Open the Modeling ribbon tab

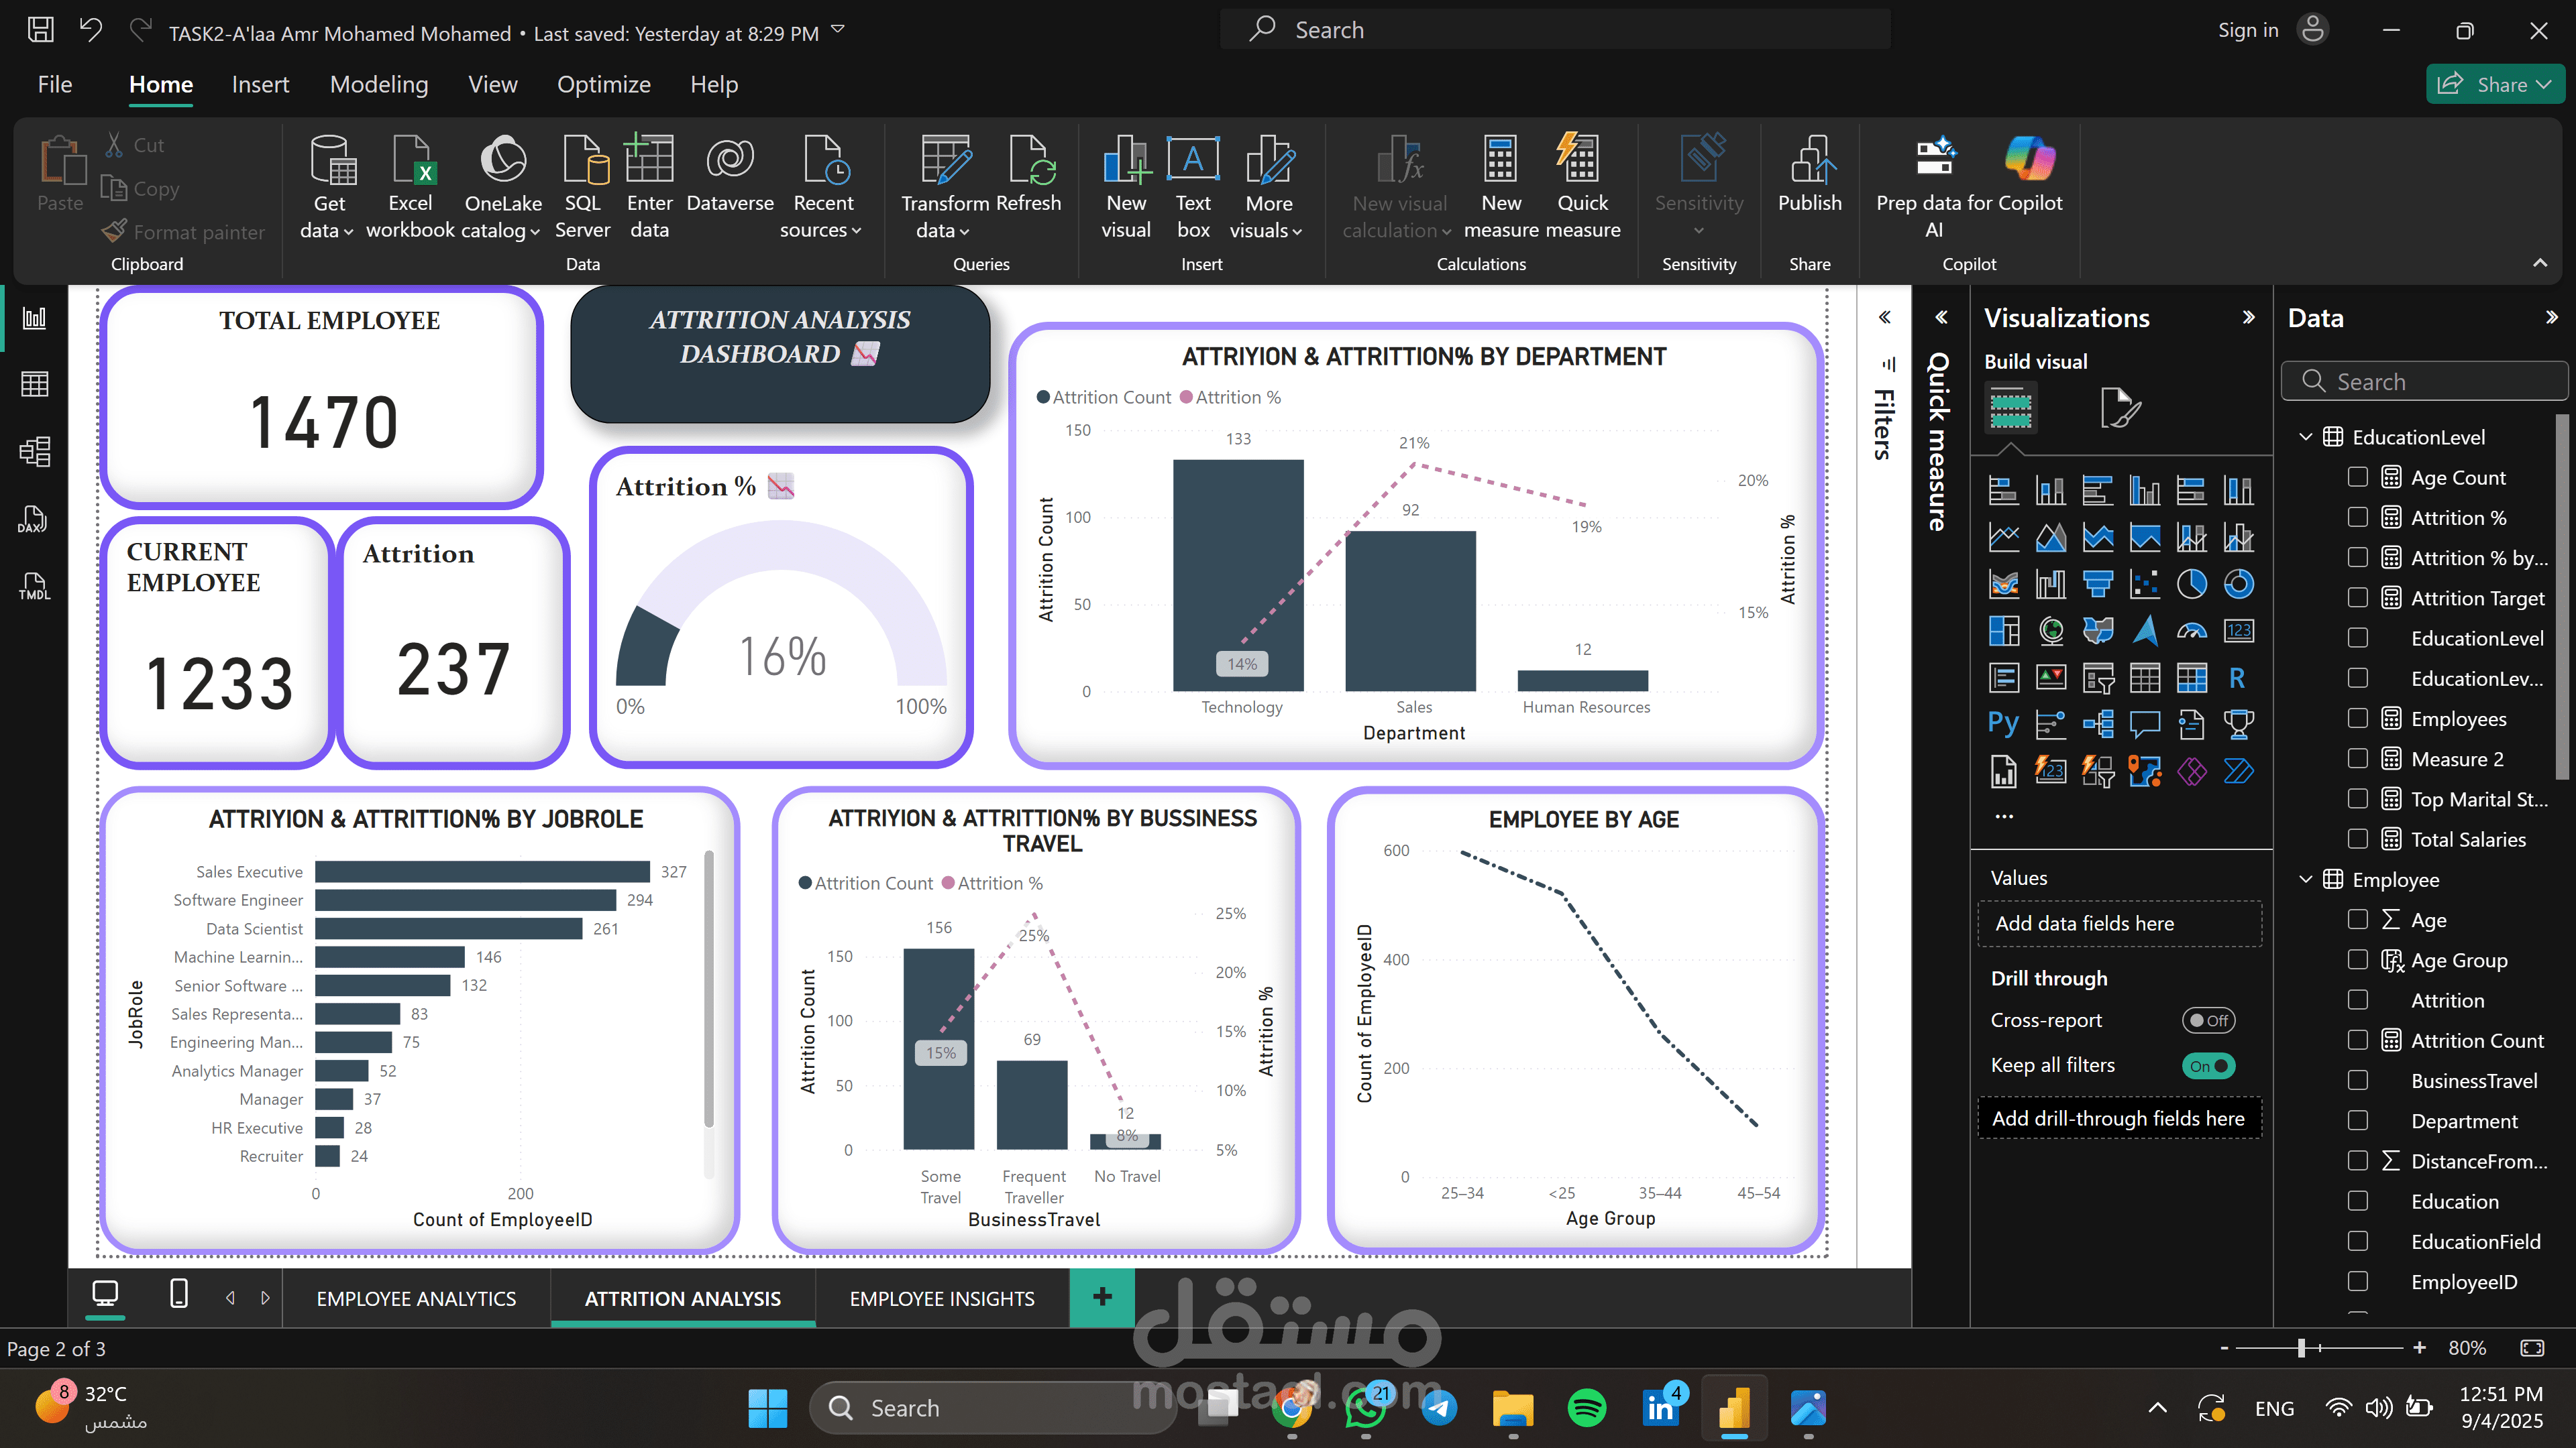click(x=378, y=85)
